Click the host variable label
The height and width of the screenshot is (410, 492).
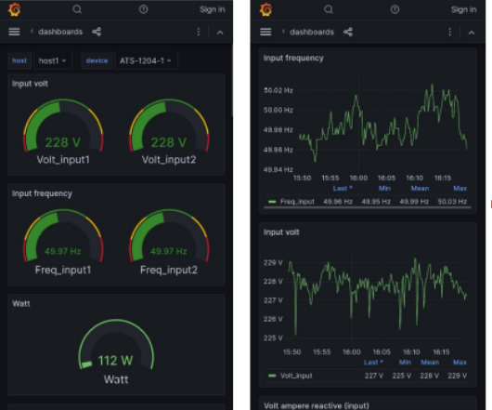click(19, 60)
